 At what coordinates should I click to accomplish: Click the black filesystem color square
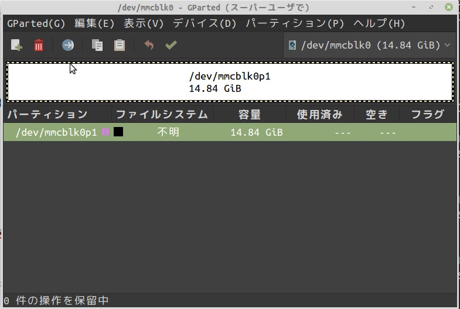click(118, 132)
